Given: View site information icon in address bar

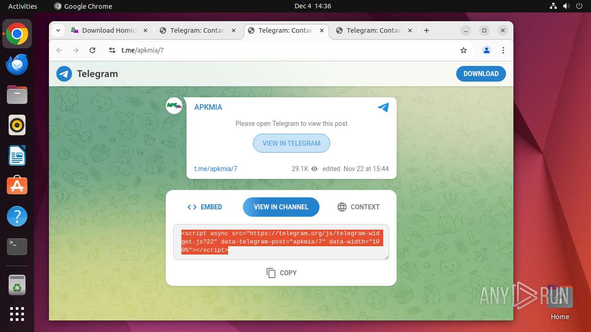Looking at the screenshot, I should [112, 50].
